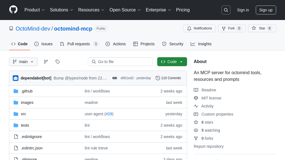Viewport: 285px width, 160px height.
Task: Open the .eslintignore file
Action: 31,137
